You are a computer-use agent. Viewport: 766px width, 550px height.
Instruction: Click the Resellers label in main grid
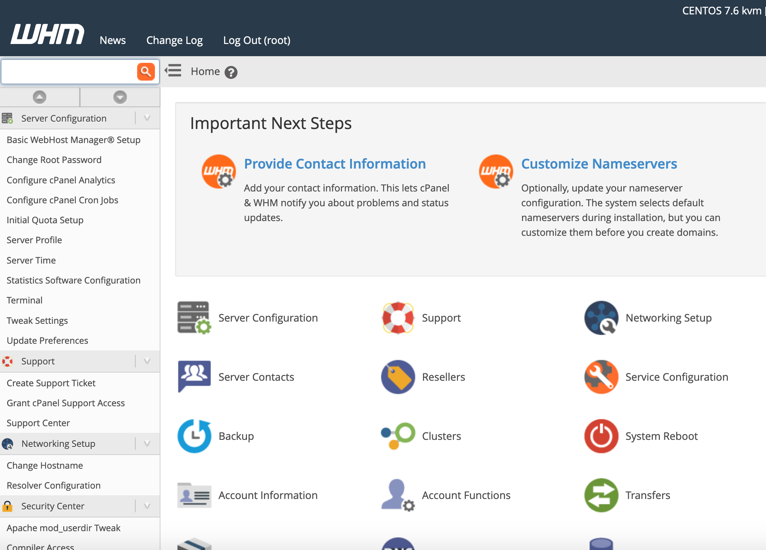(x=444, y=377)
